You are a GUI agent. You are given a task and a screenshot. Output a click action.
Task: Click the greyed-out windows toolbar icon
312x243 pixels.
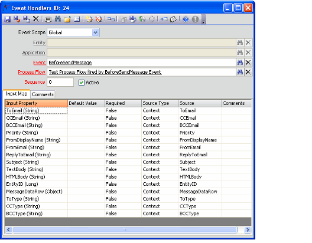tap(123, 19)
